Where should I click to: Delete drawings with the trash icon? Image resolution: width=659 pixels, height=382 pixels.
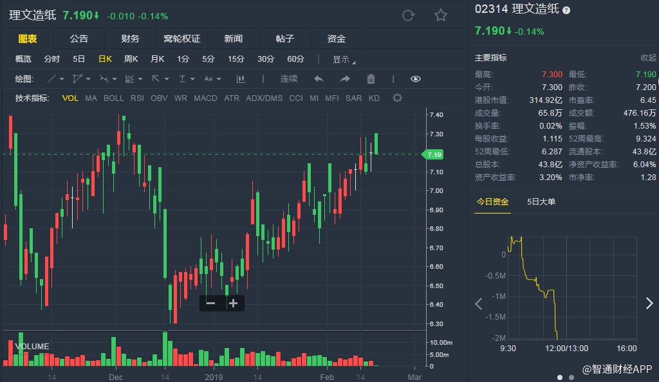point(371,79)
